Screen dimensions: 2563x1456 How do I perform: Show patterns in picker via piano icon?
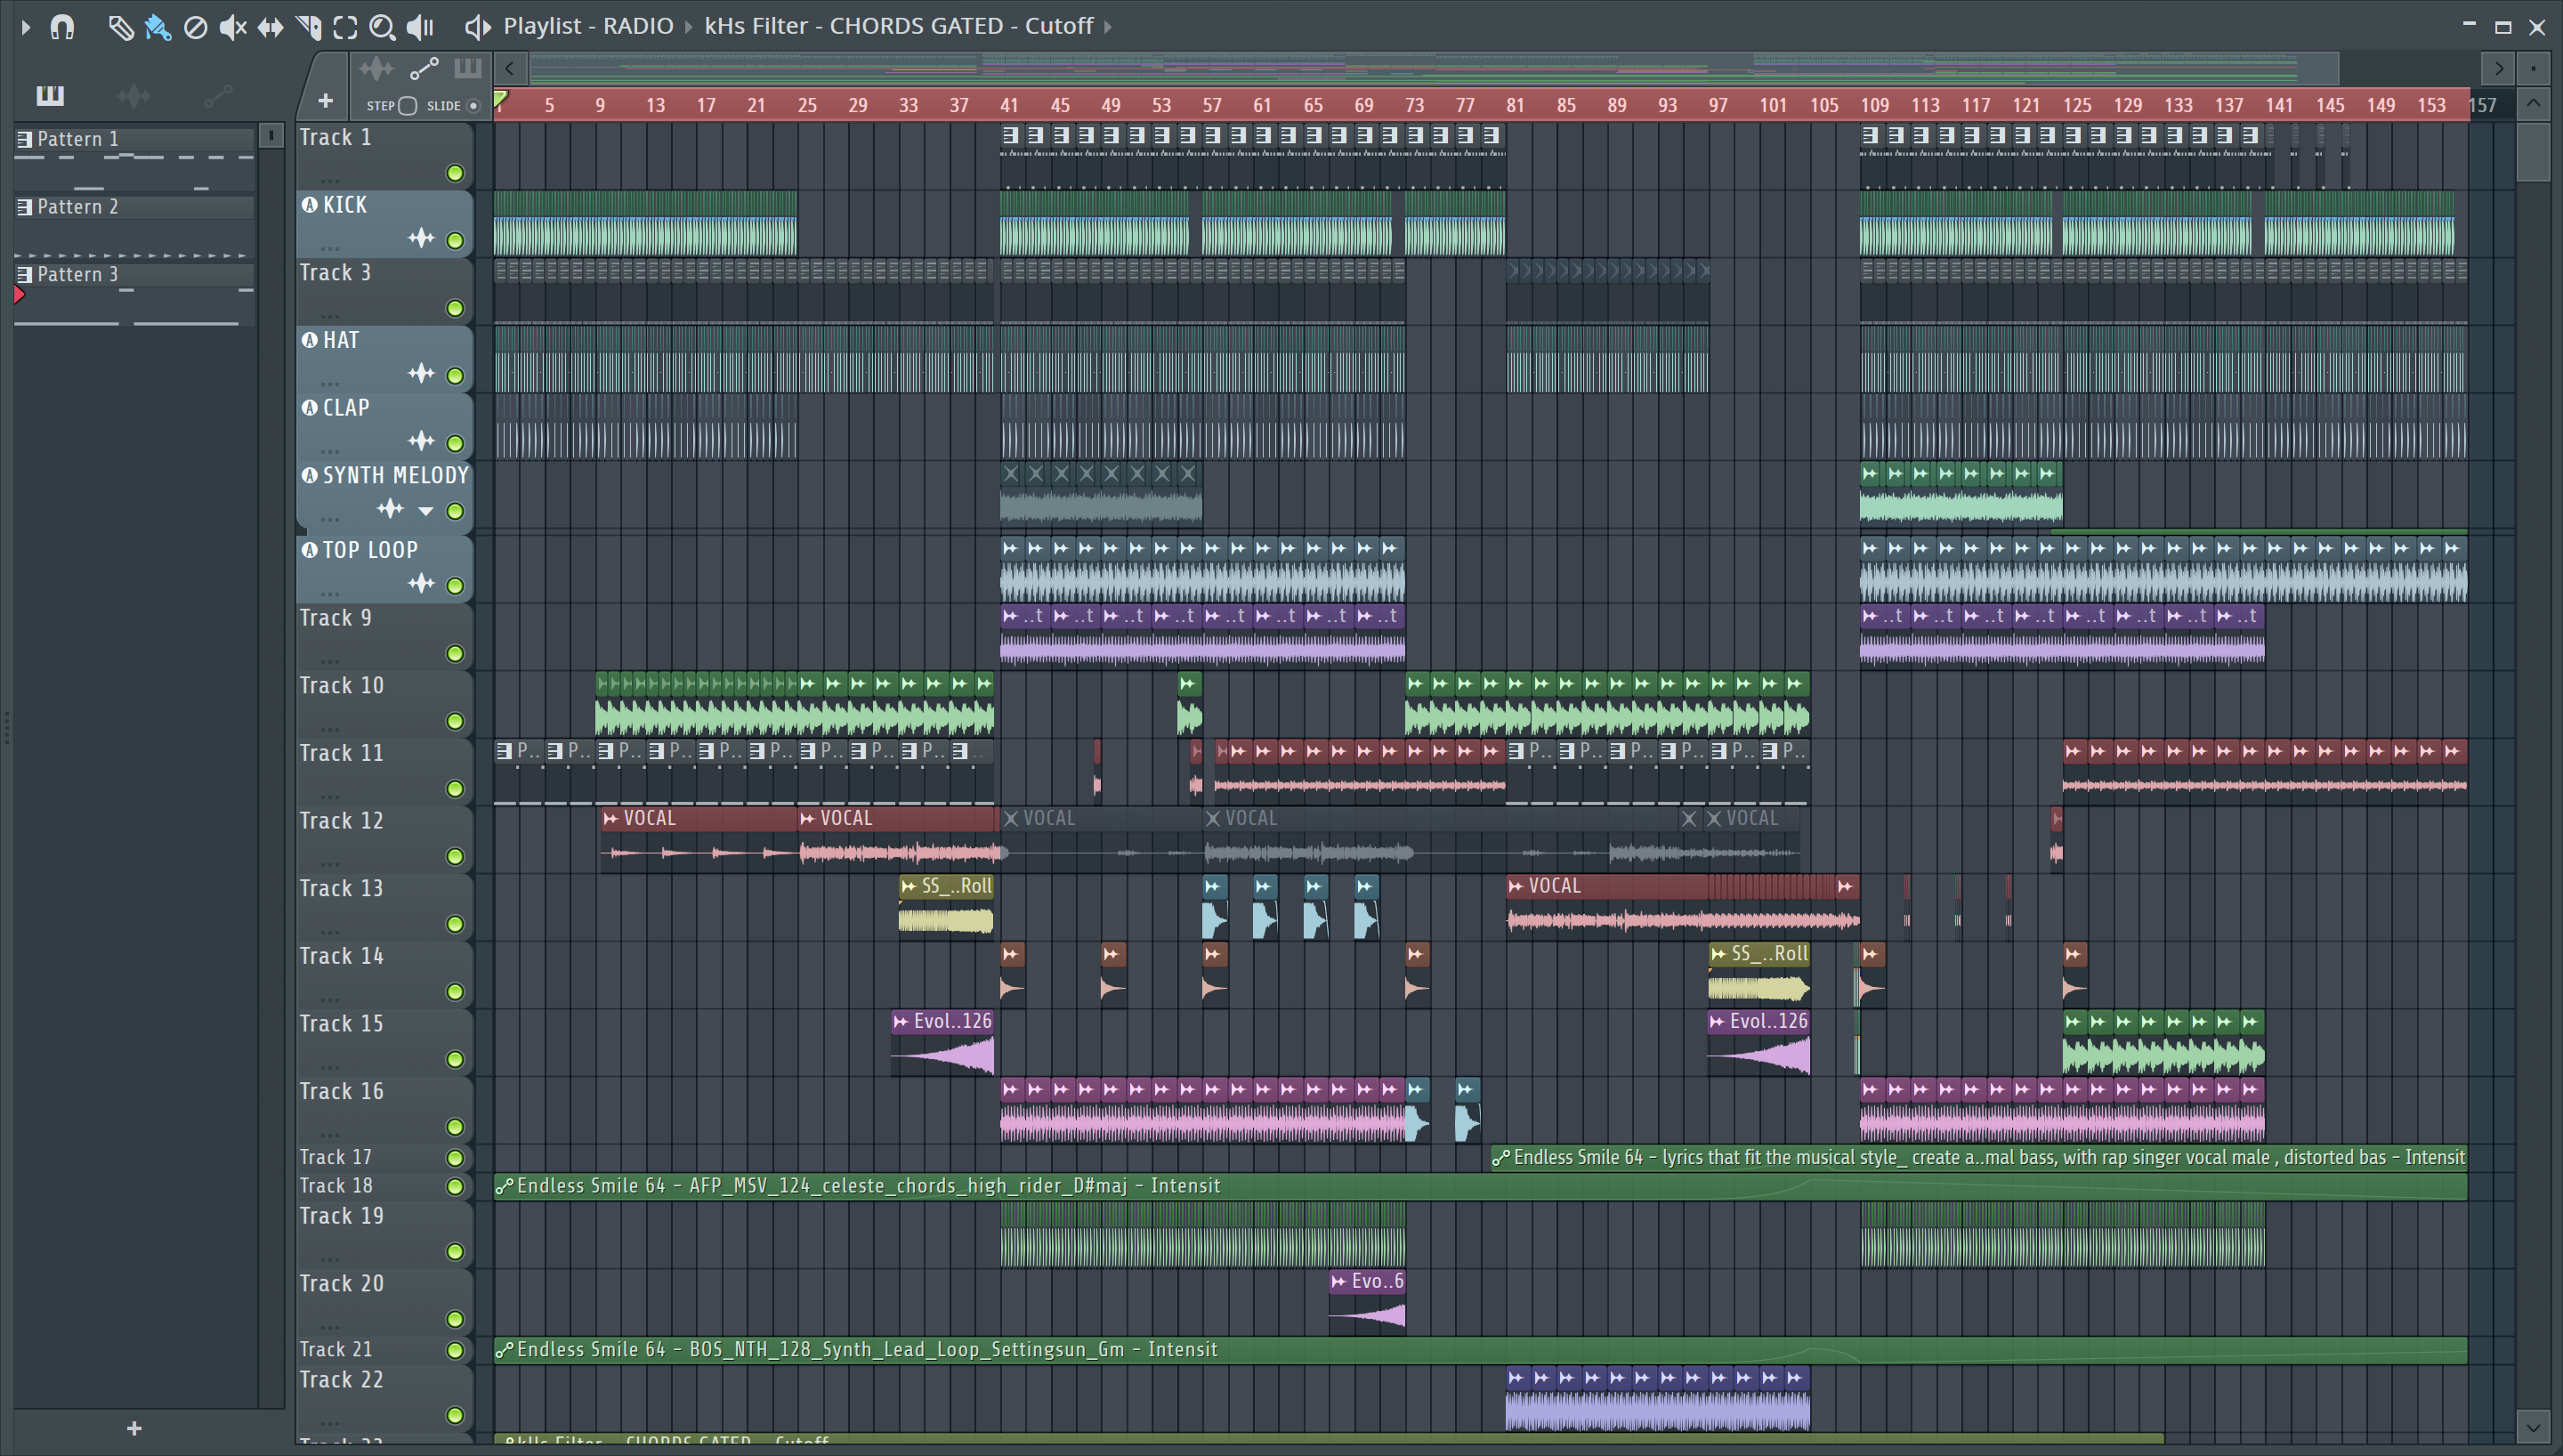pos(50,95)
